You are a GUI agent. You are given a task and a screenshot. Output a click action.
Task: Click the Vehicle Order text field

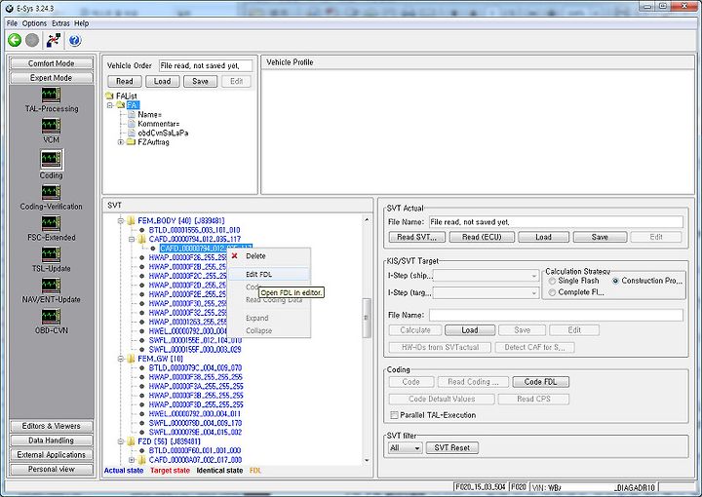click(206, 65)
